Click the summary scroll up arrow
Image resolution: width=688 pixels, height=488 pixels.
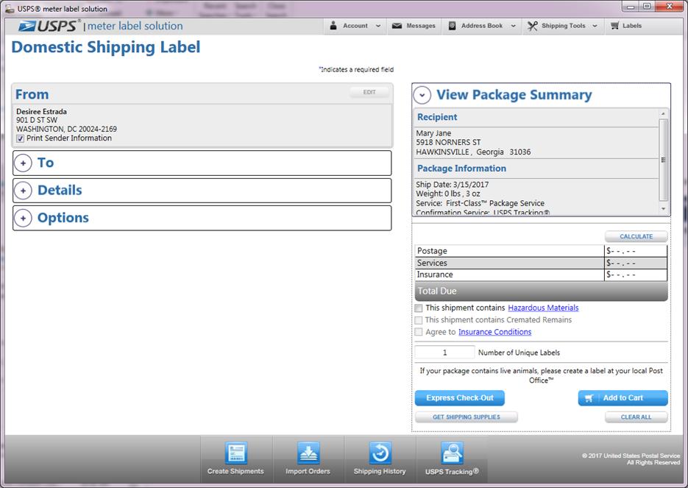664,114
